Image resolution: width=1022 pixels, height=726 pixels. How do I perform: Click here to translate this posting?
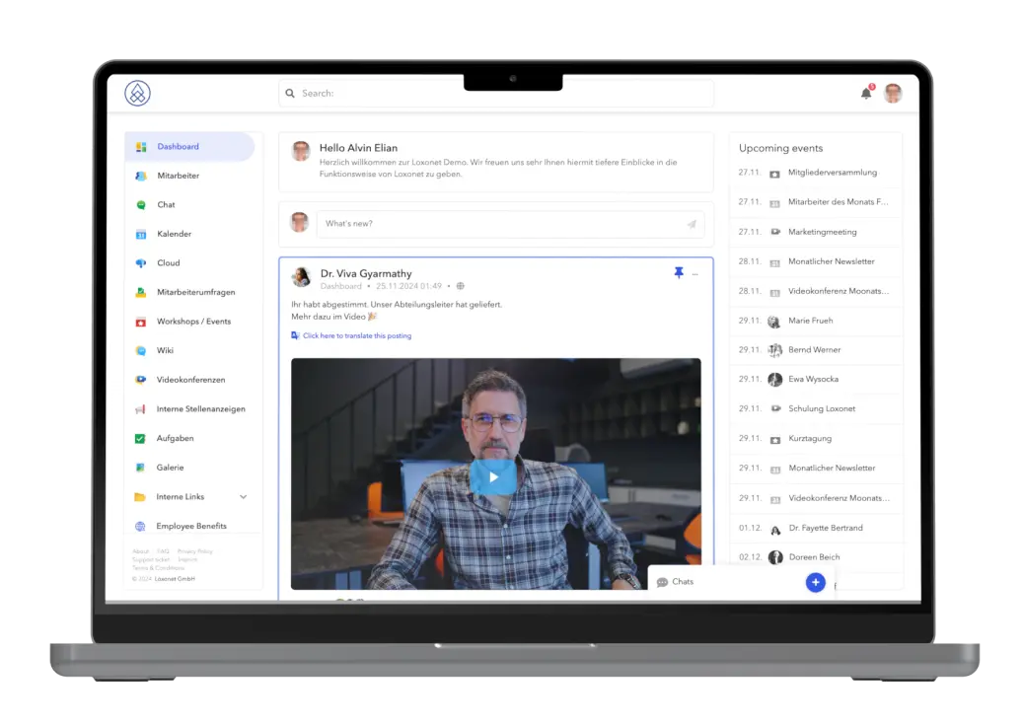coord(356,335)
